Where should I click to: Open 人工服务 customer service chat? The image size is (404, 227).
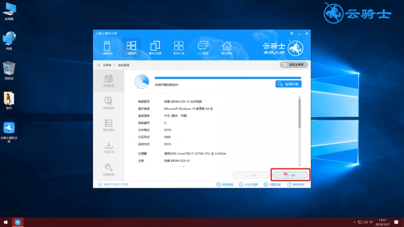pos(203,48)
